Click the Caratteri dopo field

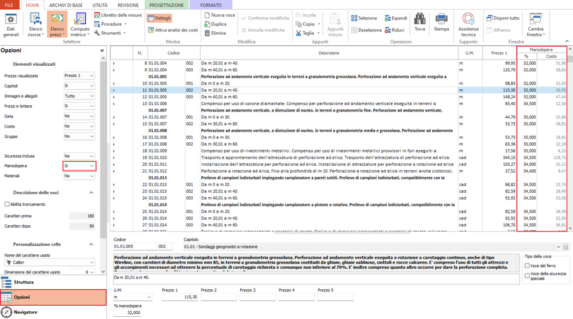(82, 226)
